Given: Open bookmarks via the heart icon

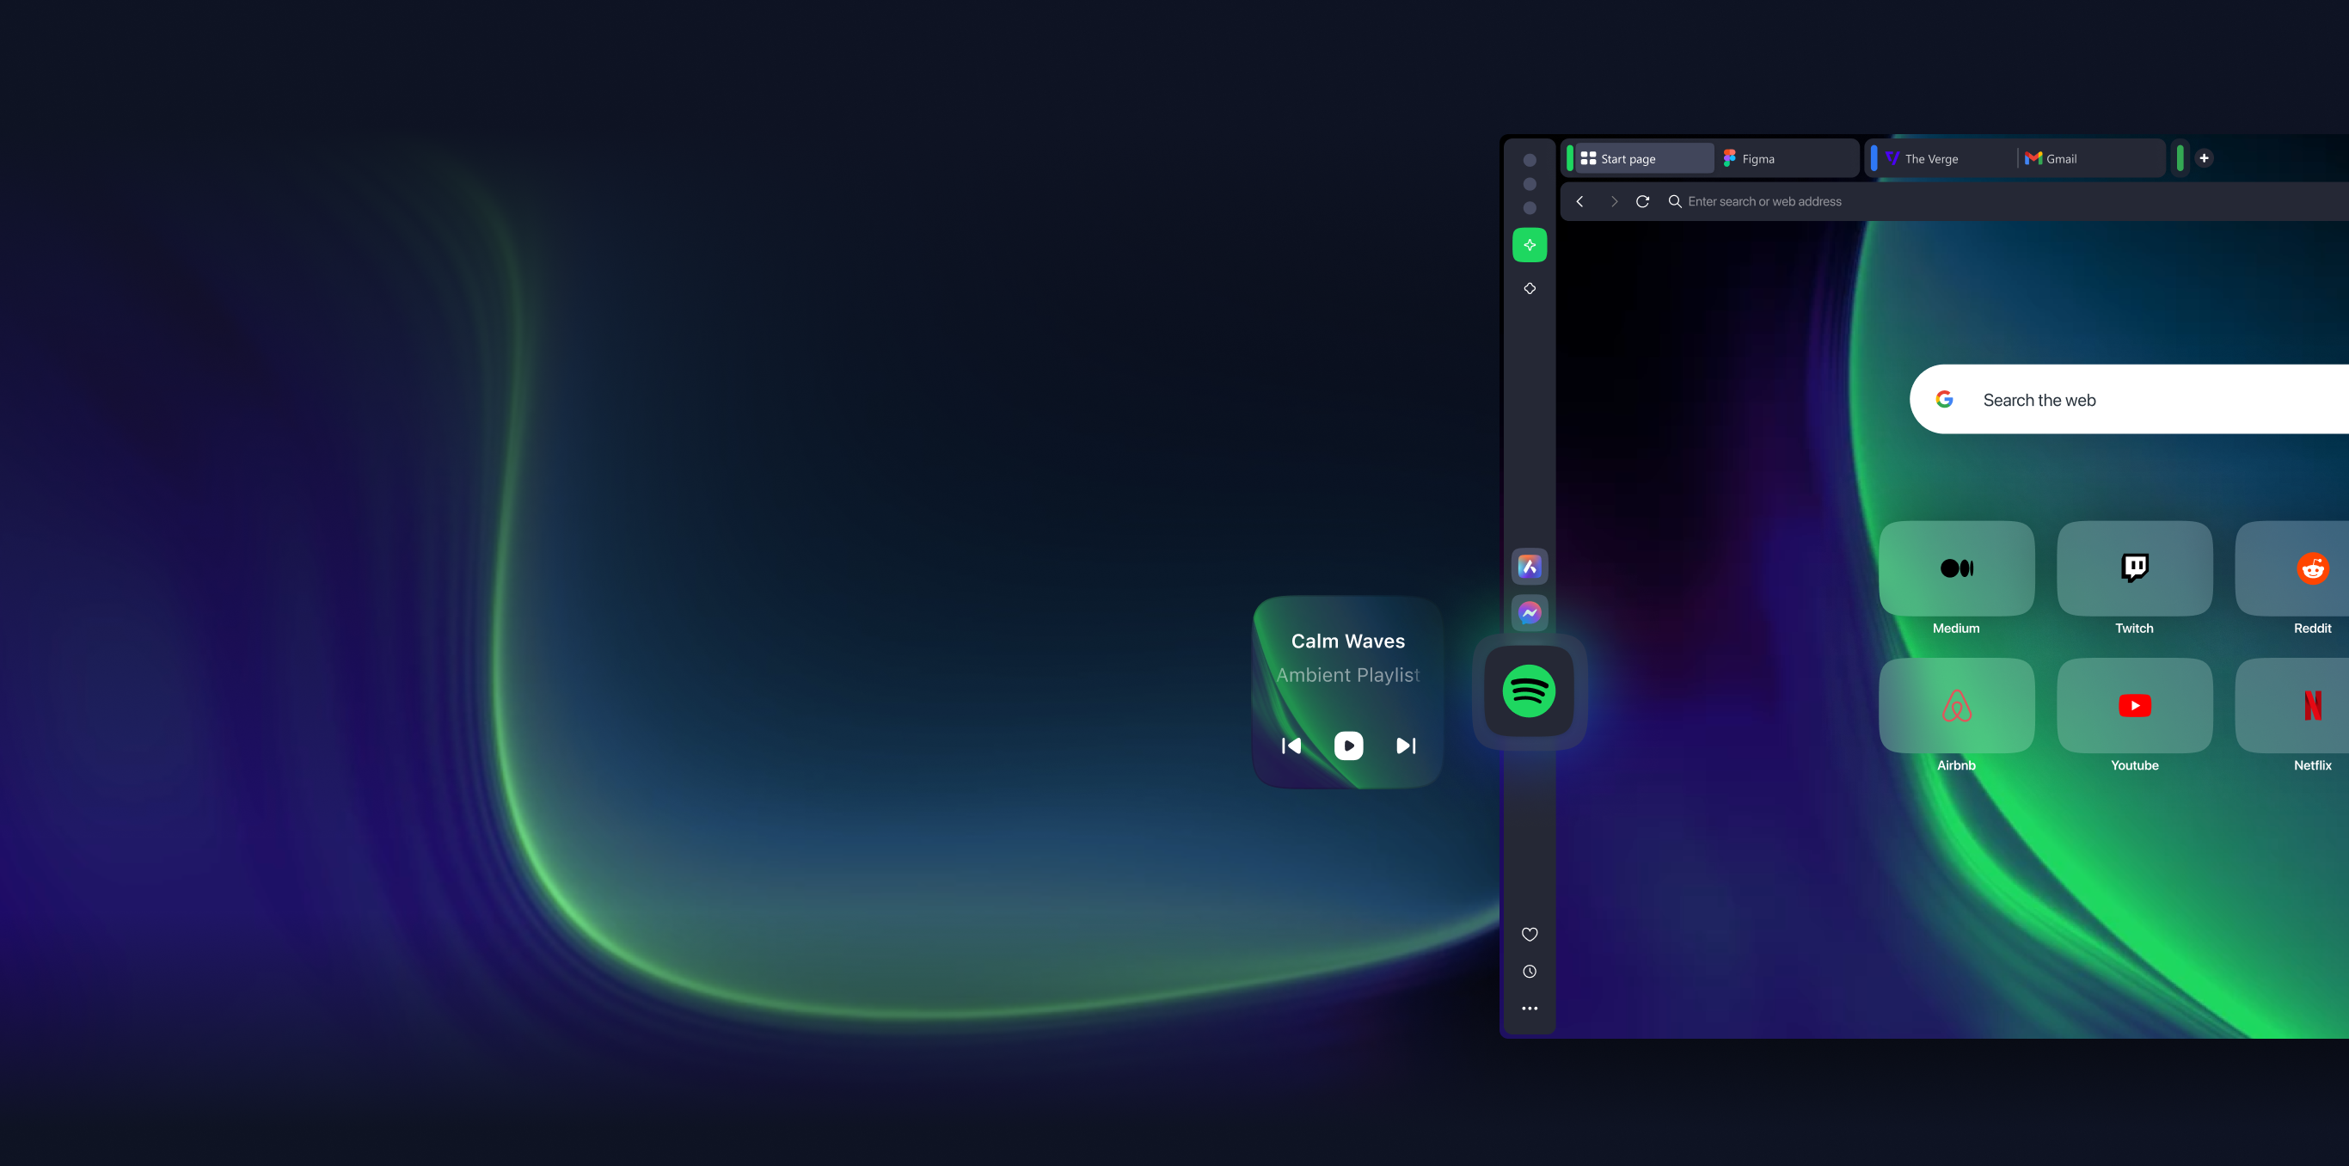Looking at the screenshot, I should [x=1530, y=934].
